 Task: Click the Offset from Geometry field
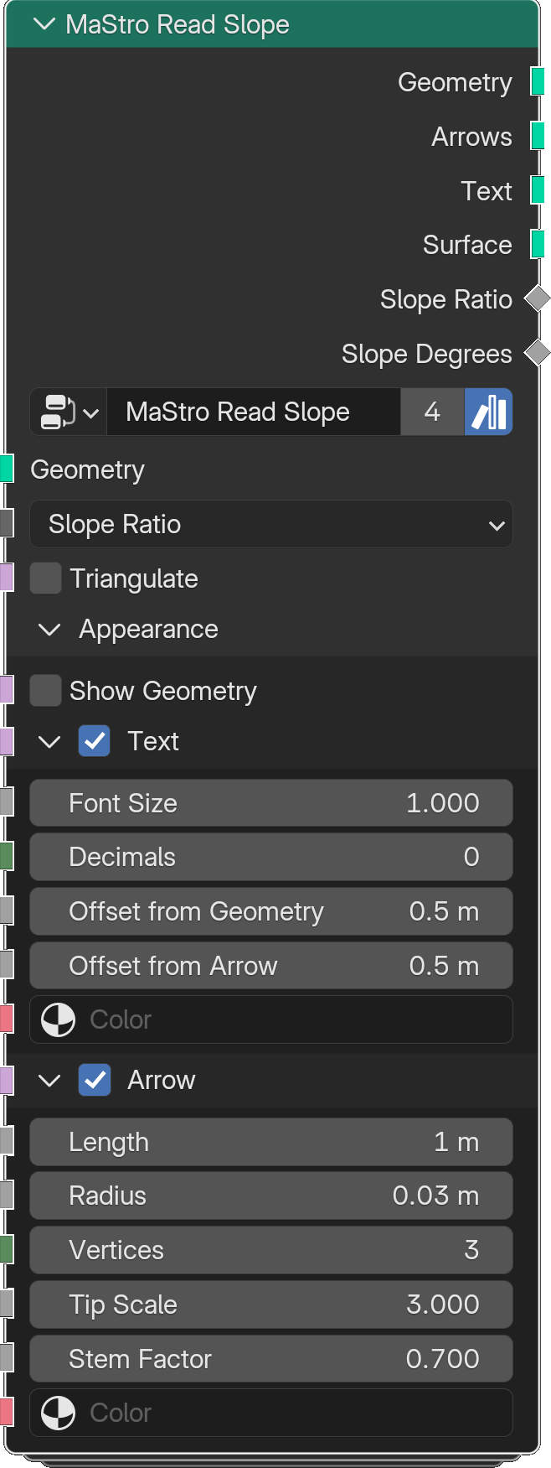coord(271,911)
